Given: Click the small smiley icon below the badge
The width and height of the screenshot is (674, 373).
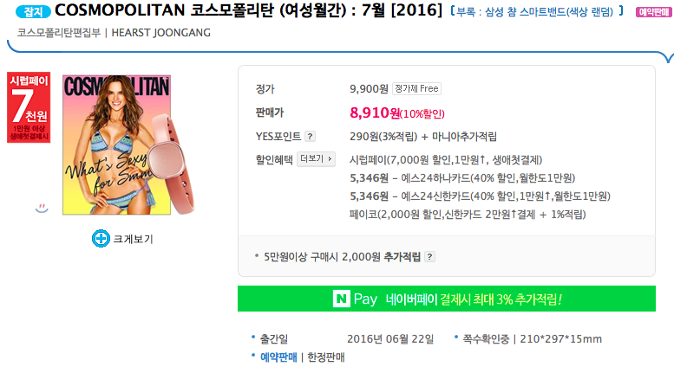Looking at the screenshot, I should 42,207.
